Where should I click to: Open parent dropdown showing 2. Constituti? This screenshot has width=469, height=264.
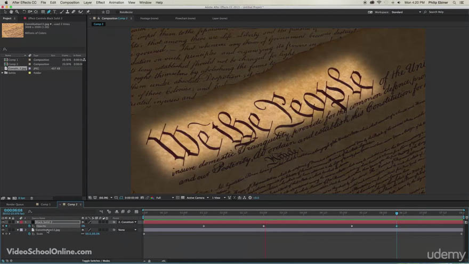(127, 222)
